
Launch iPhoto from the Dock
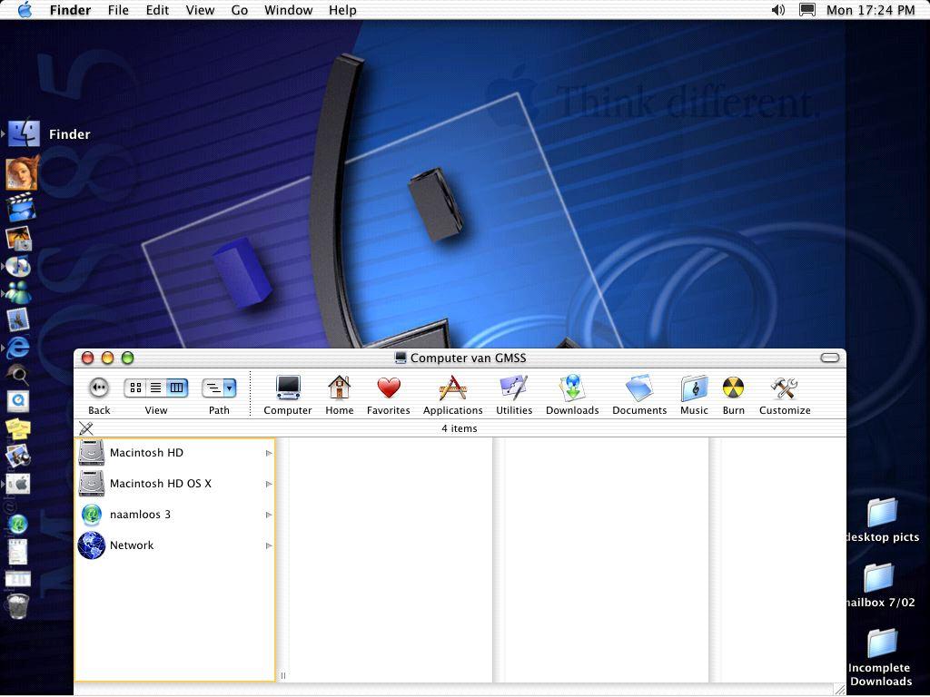(18, 239)
